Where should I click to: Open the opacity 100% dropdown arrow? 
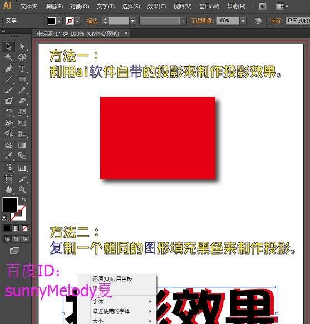[243, 21]
